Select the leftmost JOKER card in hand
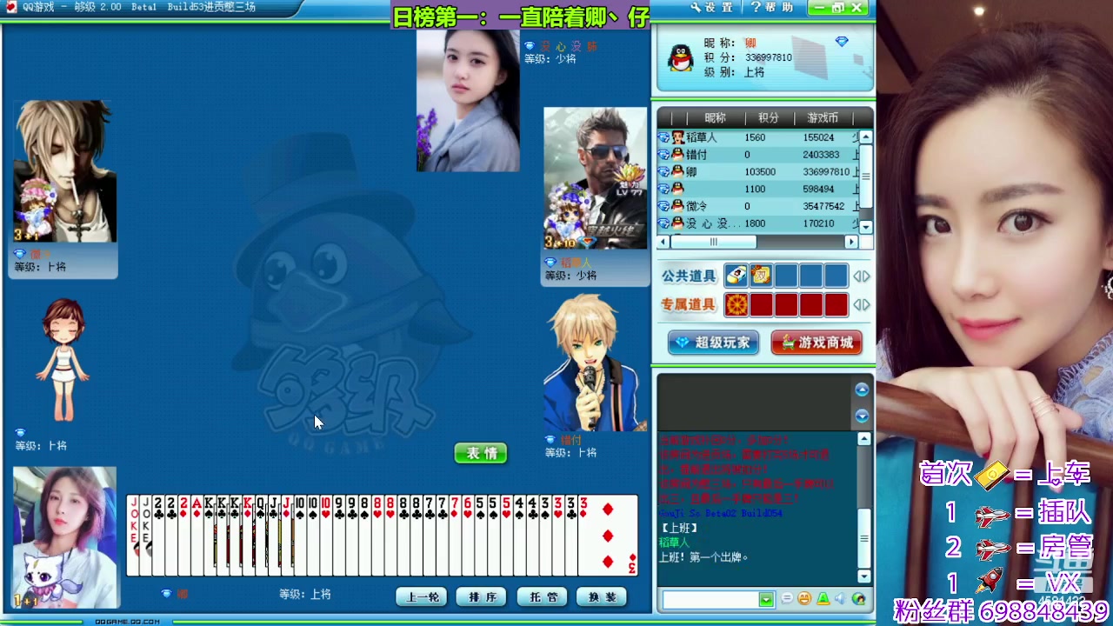The image size is (1113, 626). (x=133, y=536)
